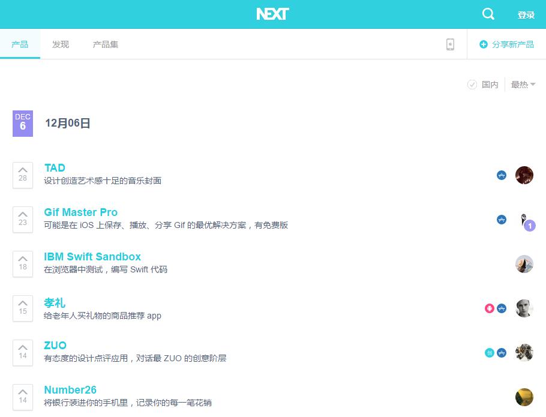Click the avatar of the ZUO submitter
This screenshot has height=417, width=546.
point(524,353)
